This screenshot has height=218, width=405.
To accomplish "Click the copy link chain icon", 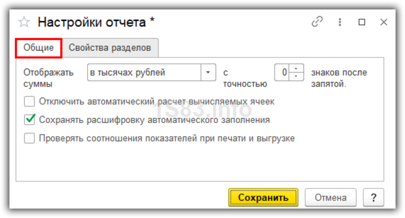I will pos(316,22).
